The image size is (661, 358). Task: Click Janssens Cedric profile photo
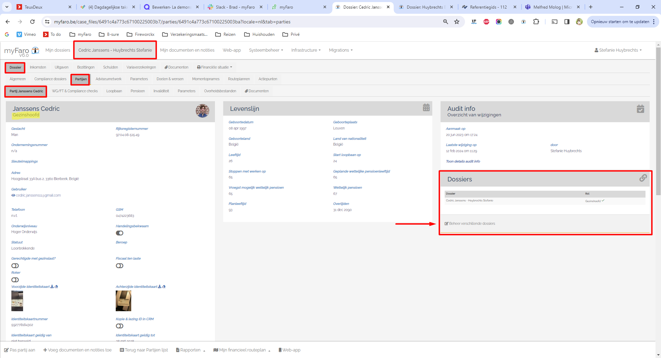[x=203, y=111]
